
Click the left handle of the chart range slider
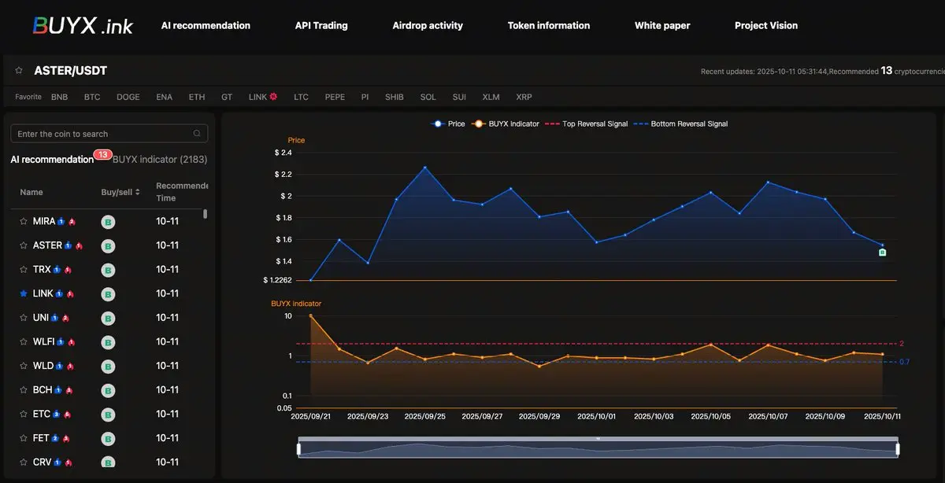[299, 448]
